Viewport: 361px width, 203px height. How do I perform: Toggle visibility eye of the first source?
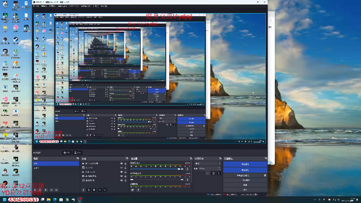(x=121, y=163)
